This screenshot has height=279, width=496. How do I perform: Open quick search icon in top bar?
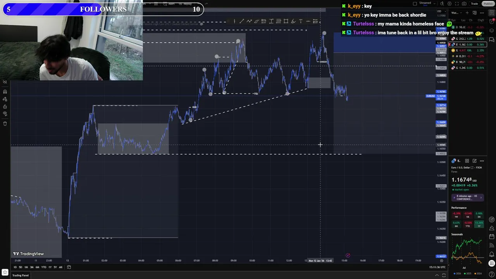click(442, 4)
